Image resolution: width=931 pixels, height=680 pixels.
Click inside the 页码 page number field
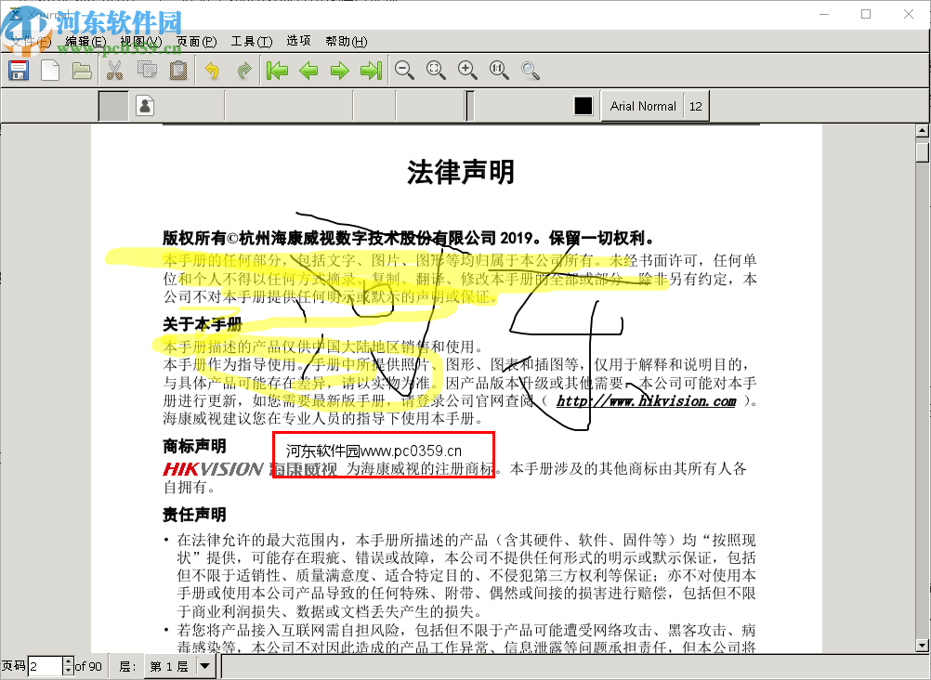click(x=44, y=665)
